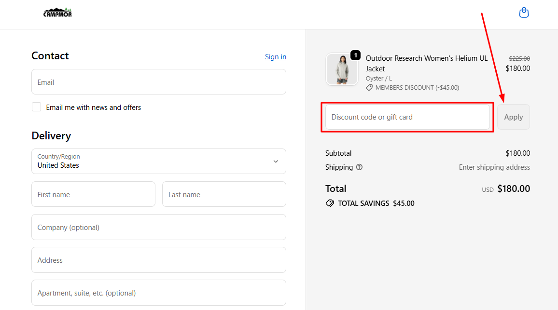Focus the Discount code or gift card field

coord(407,117)
